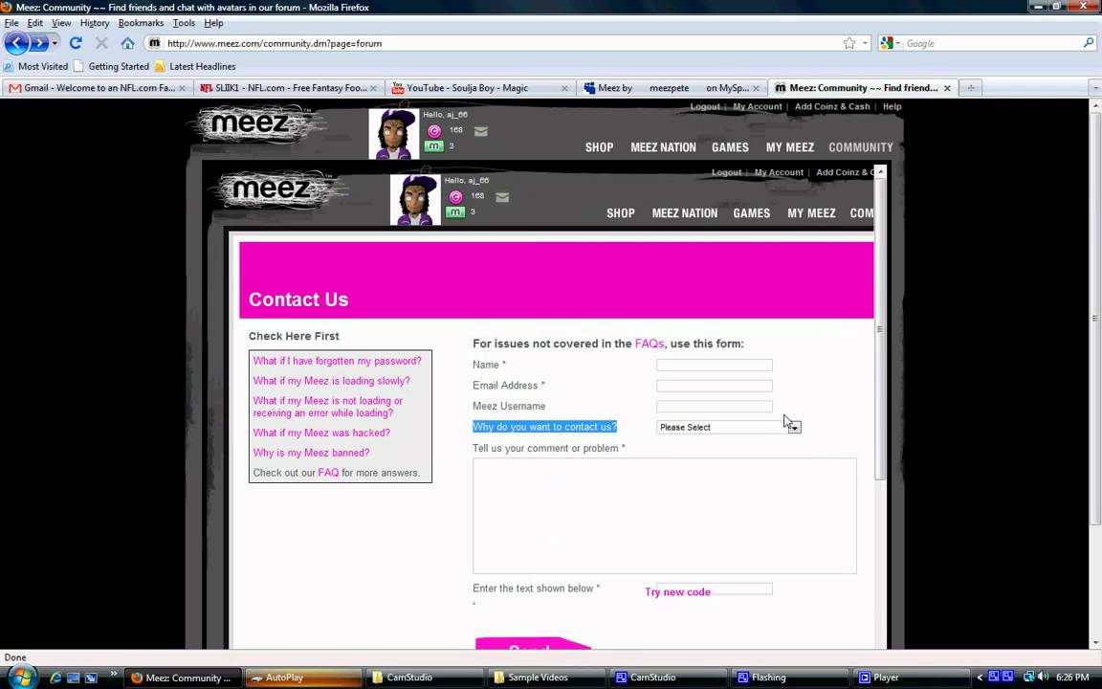Click the inner frame pink Coinz icon
The height and width of the screenshot is (689, 1102).
[x=455, y=197]
